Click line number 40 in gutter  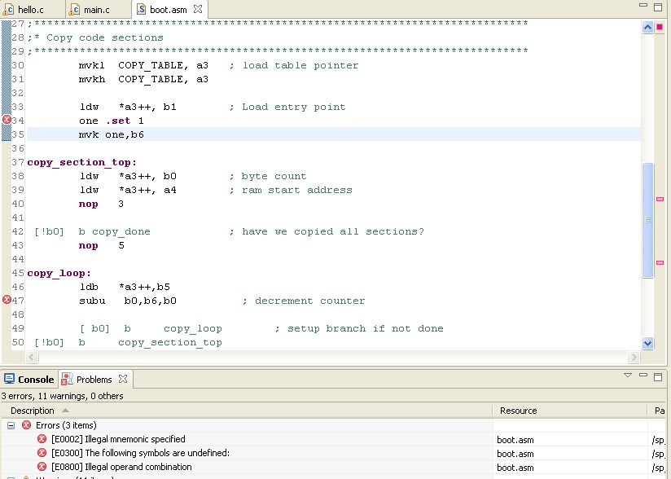pos(18,204)
